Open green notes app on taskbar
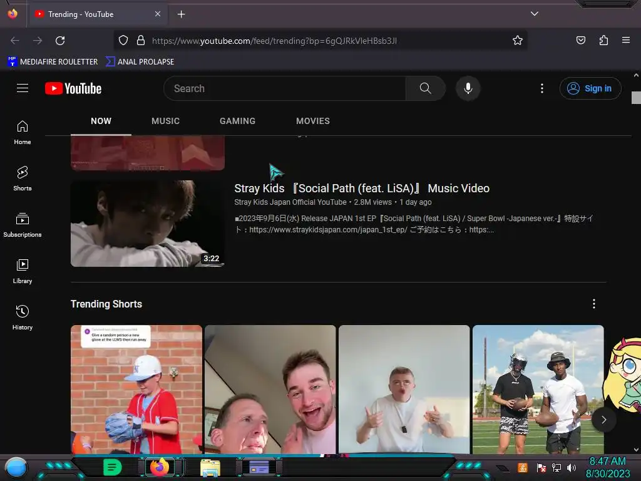 point(113,467)
